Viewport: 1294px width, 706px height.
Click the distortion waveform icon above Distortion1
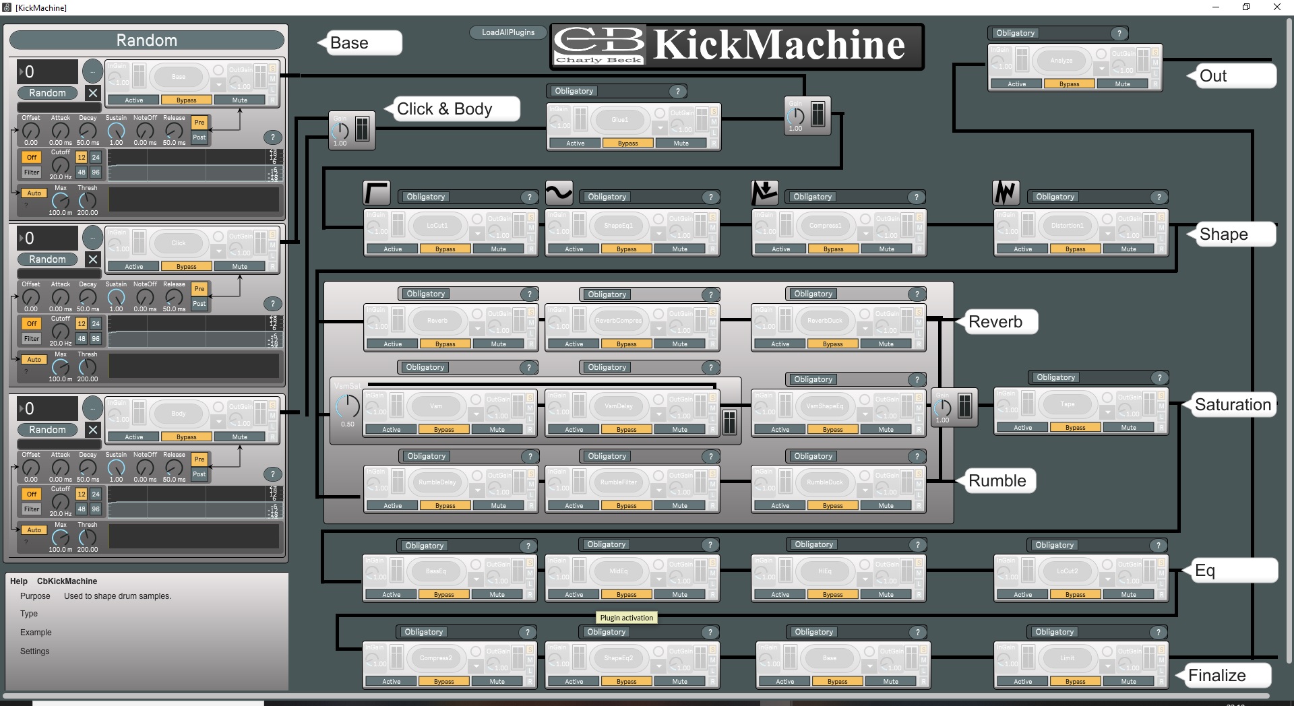tap(1006, 193)
